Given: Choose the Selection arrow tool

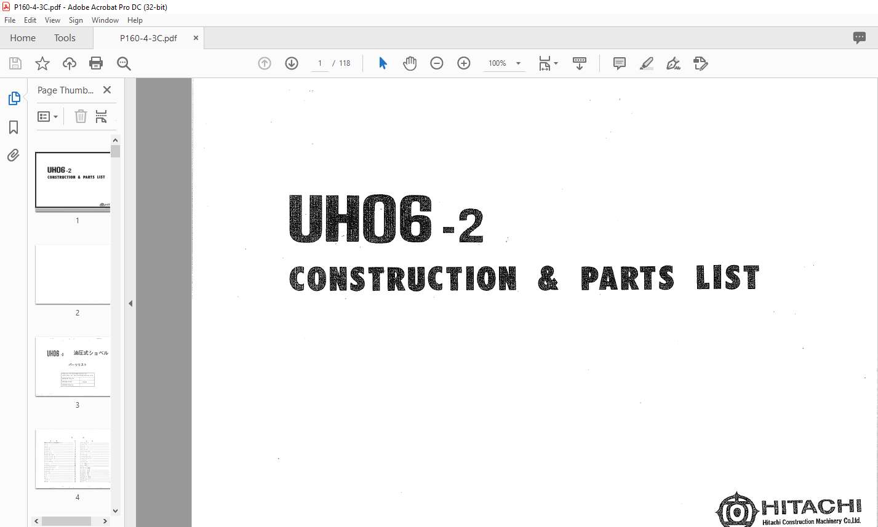Looking at the screenshot, I should pos(383,63).
